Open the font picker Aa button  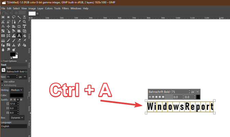3,70
